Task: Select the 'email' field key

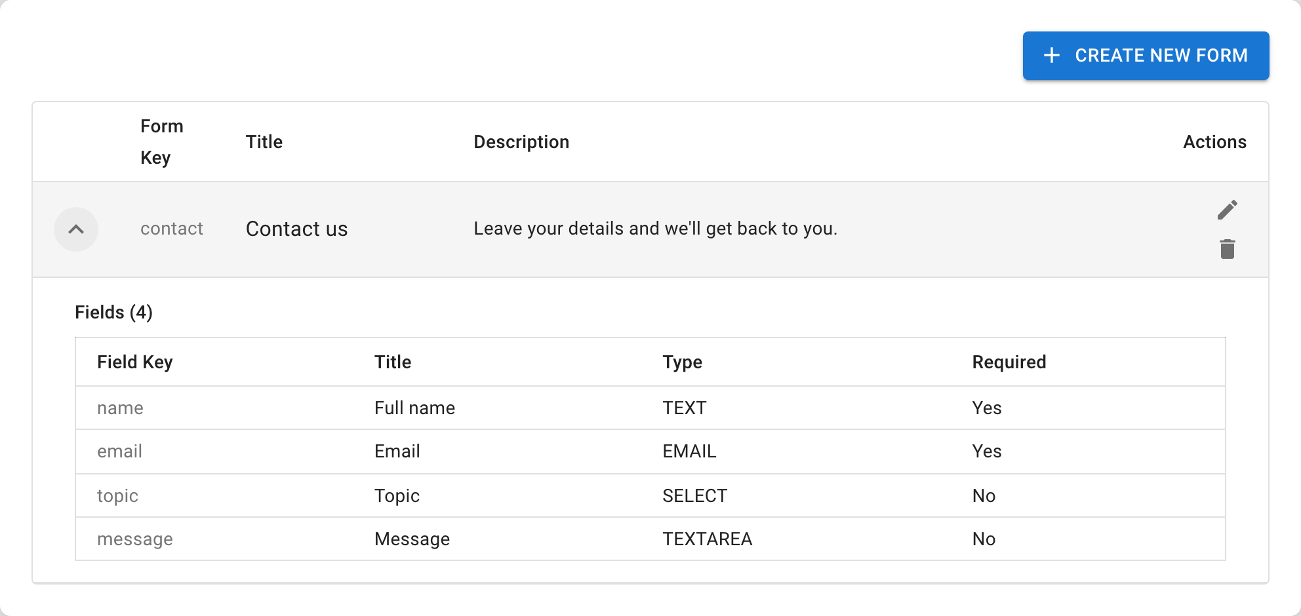Action: [119, 451]
